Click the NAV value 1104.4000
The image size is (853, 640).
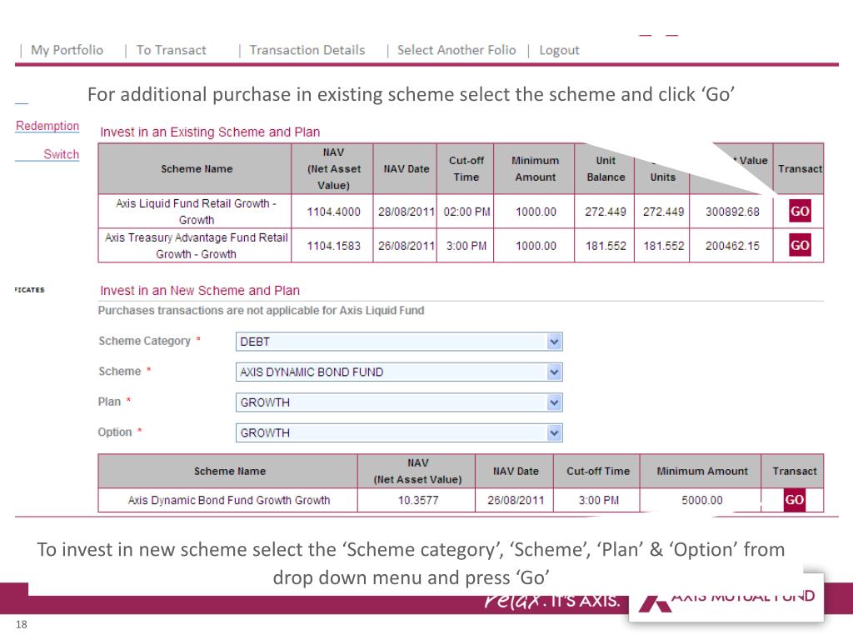coord(333,212)
